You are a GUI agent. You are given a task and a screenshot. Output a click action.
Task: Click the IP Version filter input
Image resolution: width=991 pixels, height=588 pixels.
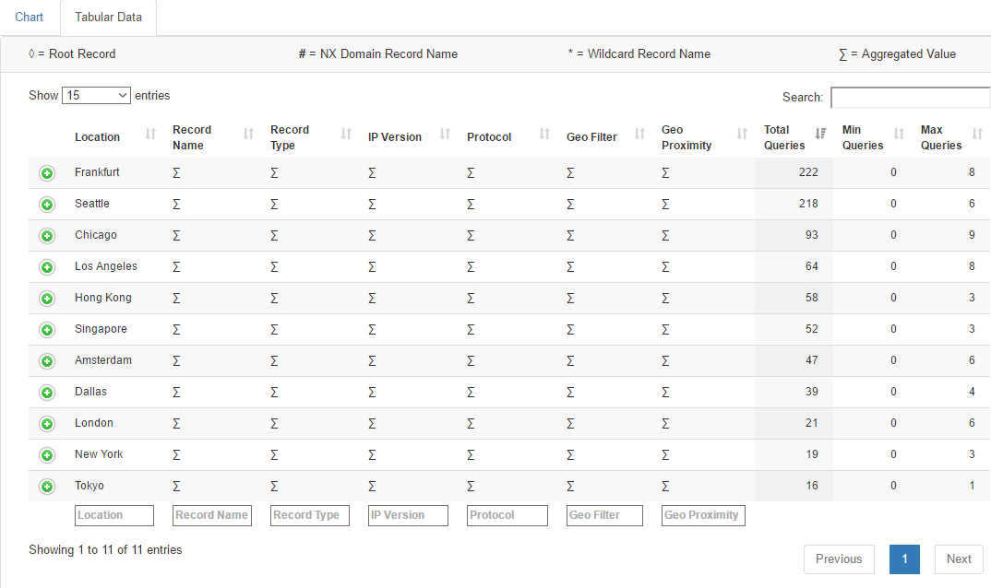(x=408, y=515)
